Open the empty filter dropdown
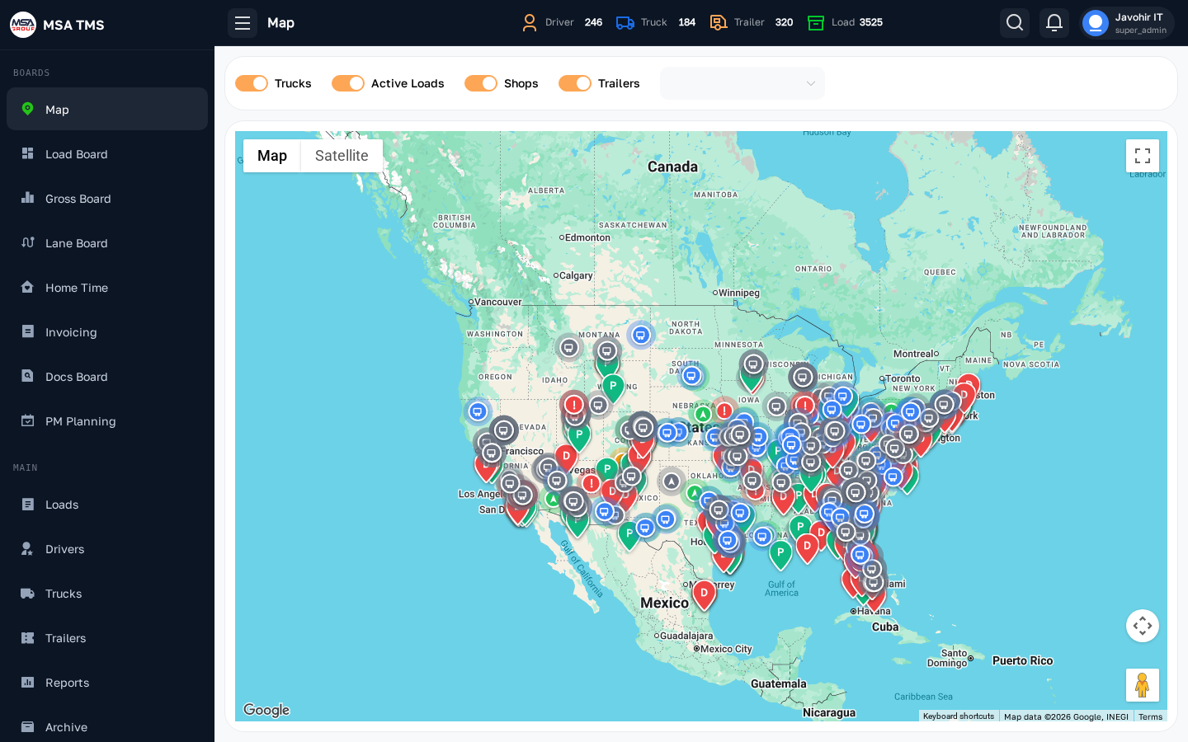Viewport: 1188px width, 742px height. [x=742, y=83]
